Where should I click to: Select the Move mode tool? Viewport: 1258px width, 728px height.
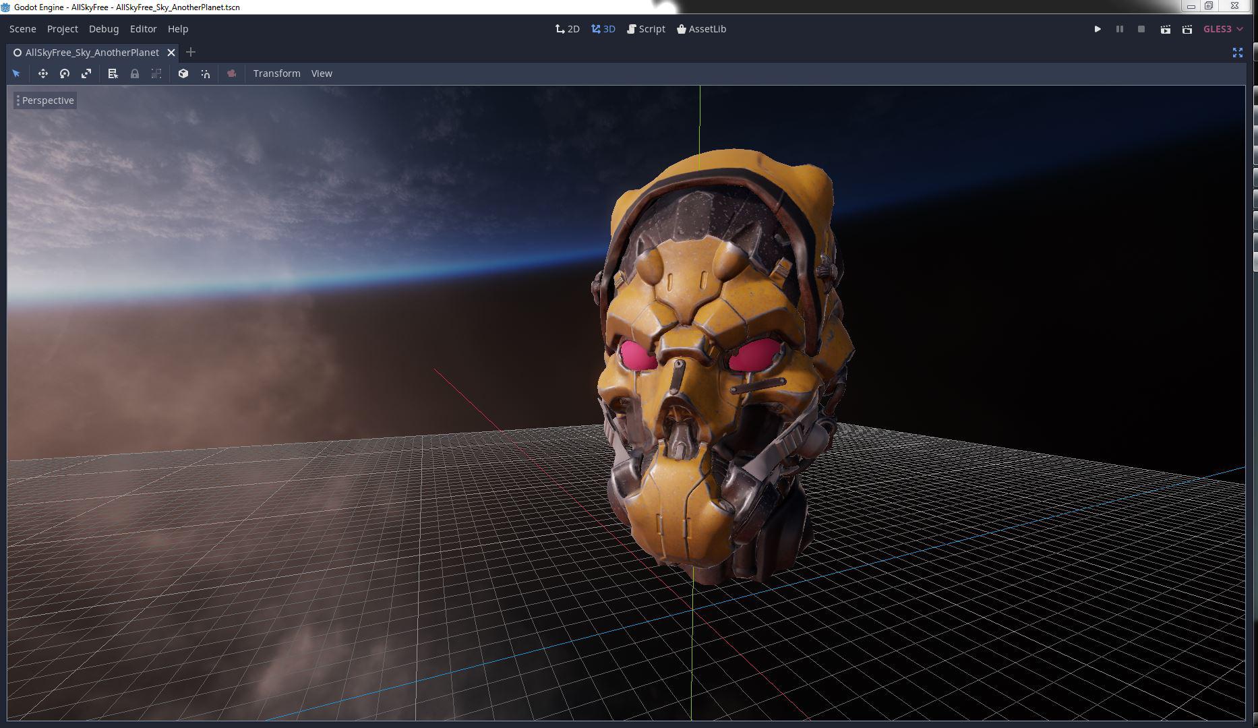(x=43, y=73)
